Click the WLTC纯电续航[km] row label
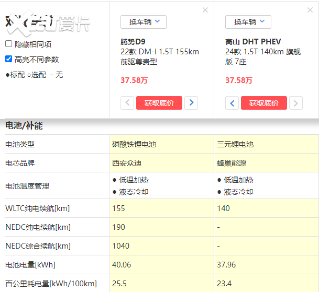 [37, 208]
